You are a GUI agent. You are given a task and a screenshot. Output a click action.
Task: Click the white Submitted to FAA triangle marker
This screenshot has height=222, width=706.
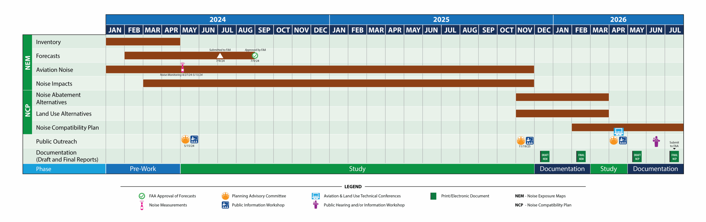(x=220, y=56)
